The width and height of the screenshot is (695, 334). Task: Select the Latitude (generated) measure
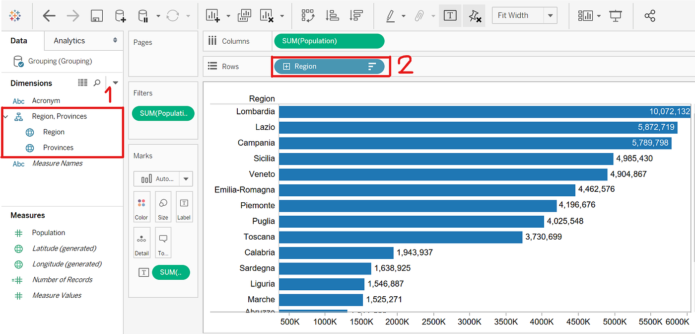(x=64, y=248)
